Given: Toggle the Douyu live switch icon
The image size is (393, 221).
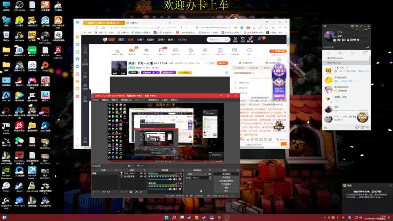Looking at the screenshot, I should (x=132, y=50).
